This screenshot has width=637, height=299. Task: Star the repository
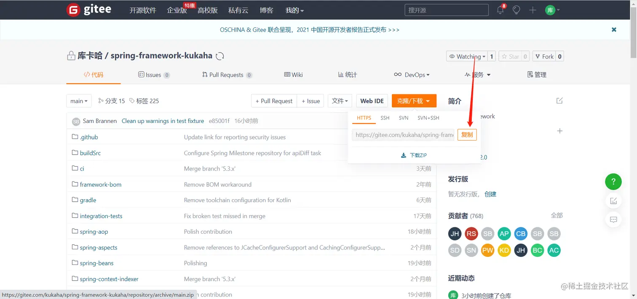tap(510, 56)
